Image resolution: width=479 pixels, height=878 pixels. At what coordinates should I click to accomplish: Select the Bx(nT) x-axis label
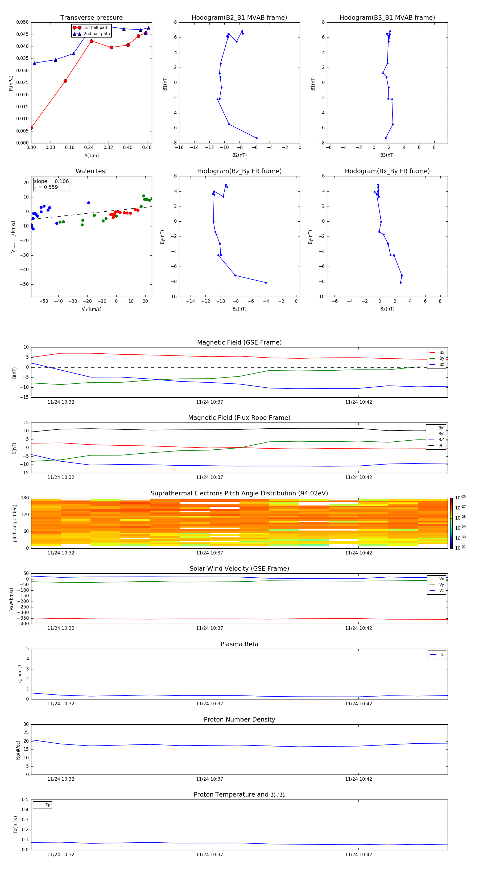387,309
